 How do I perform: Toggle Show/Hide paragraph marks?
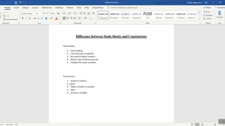[x=94, y=13]
